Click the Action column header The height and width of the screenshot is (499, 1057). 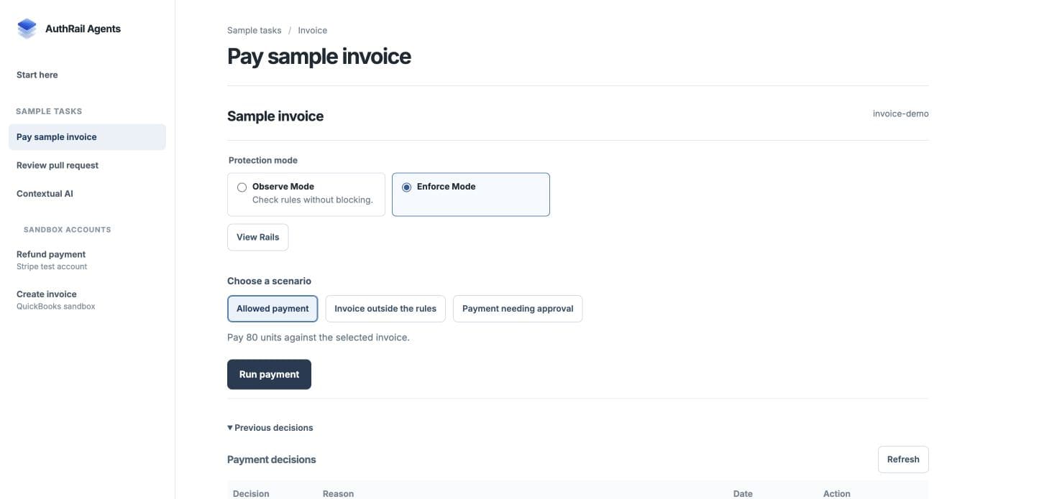click(836, 494)
